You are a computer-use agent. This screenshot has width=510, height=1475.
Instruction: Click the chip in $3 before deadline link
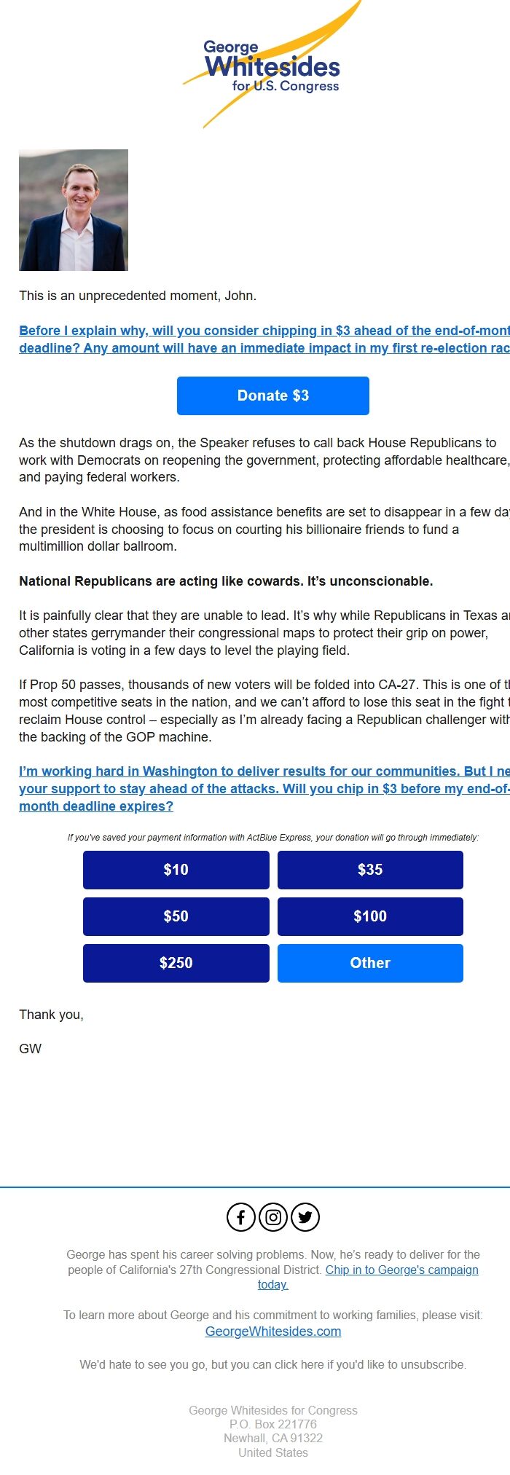point(255,787)
